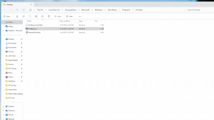Navigate to ProgramData breadcrumb
214x120 pixels.
tap(71, 10)
